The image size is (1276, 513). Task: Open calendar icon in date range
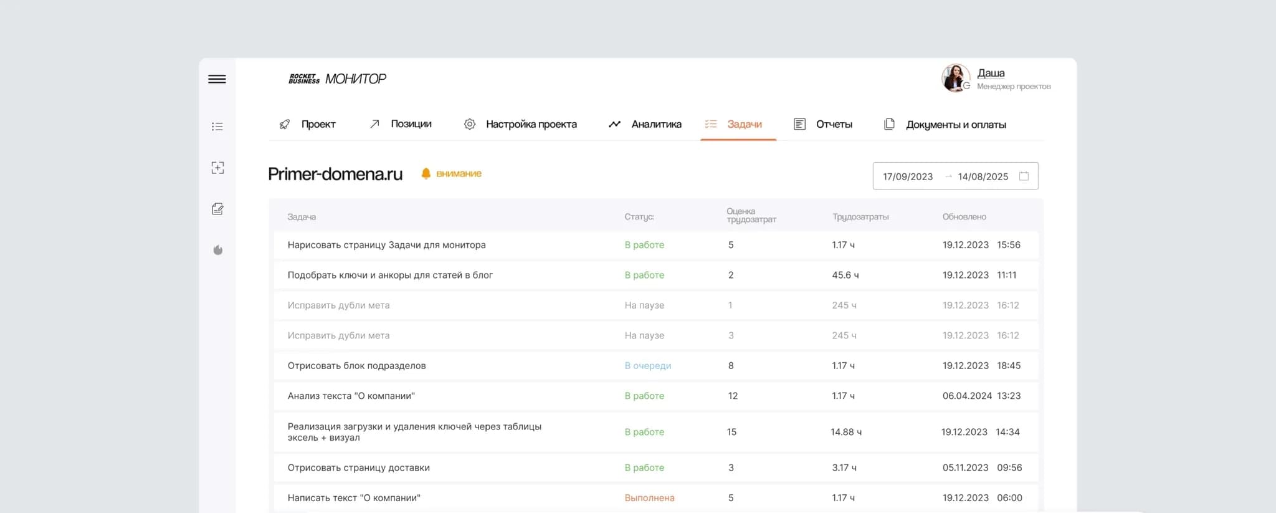pyautogui.click(x=1024, y=176)
